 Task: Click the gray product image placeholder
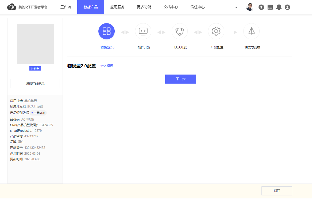[x=35, y=44]
